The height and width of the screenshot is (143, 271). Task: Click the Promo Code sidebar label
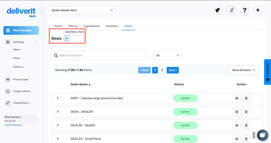coord(21,80)
